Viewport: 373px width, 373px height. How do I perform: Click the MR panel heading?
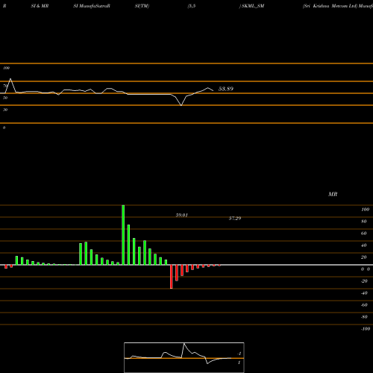pyautogui.click(x=333, y=194)
